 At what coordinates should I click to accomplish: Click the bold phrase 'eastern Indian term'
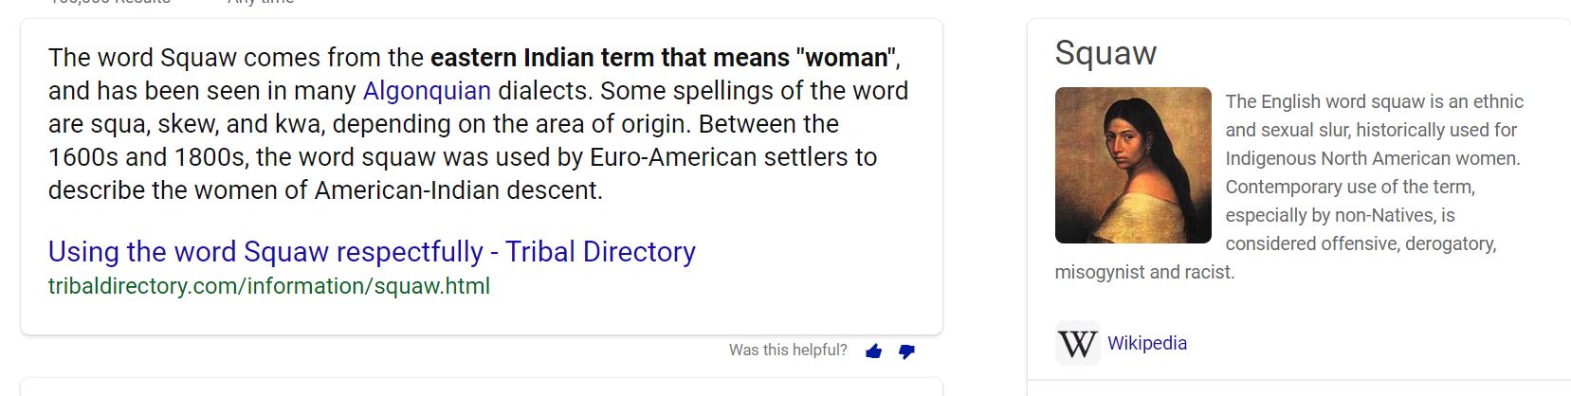click(541, 58)
